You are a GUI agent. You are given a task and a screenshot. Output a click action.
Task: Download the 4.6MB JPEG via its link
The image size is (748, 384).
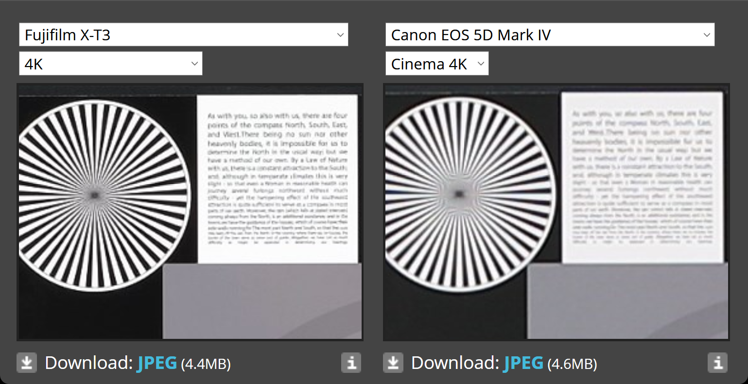[523, 363]
